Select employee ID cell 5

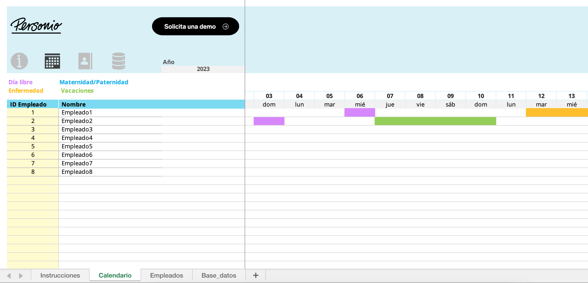(33, 147)
